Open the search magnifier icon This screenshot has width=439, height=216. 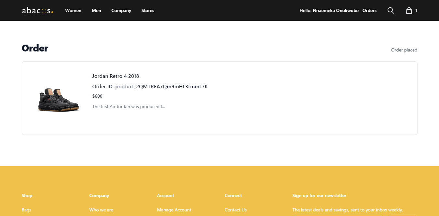(x=391, y=10)
